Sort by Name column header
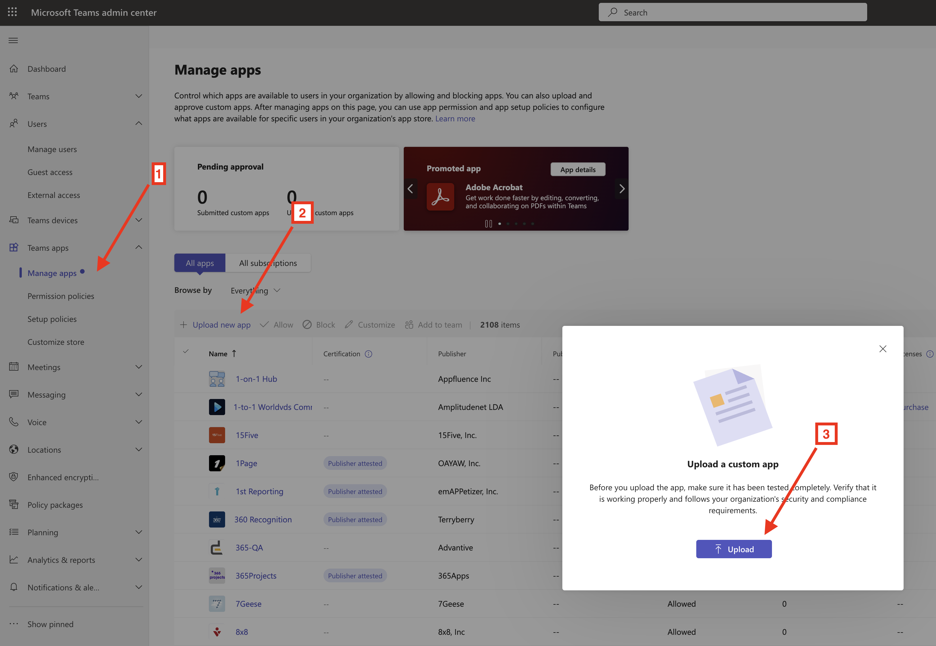This screenshot has width=936, height=646. 218,354
